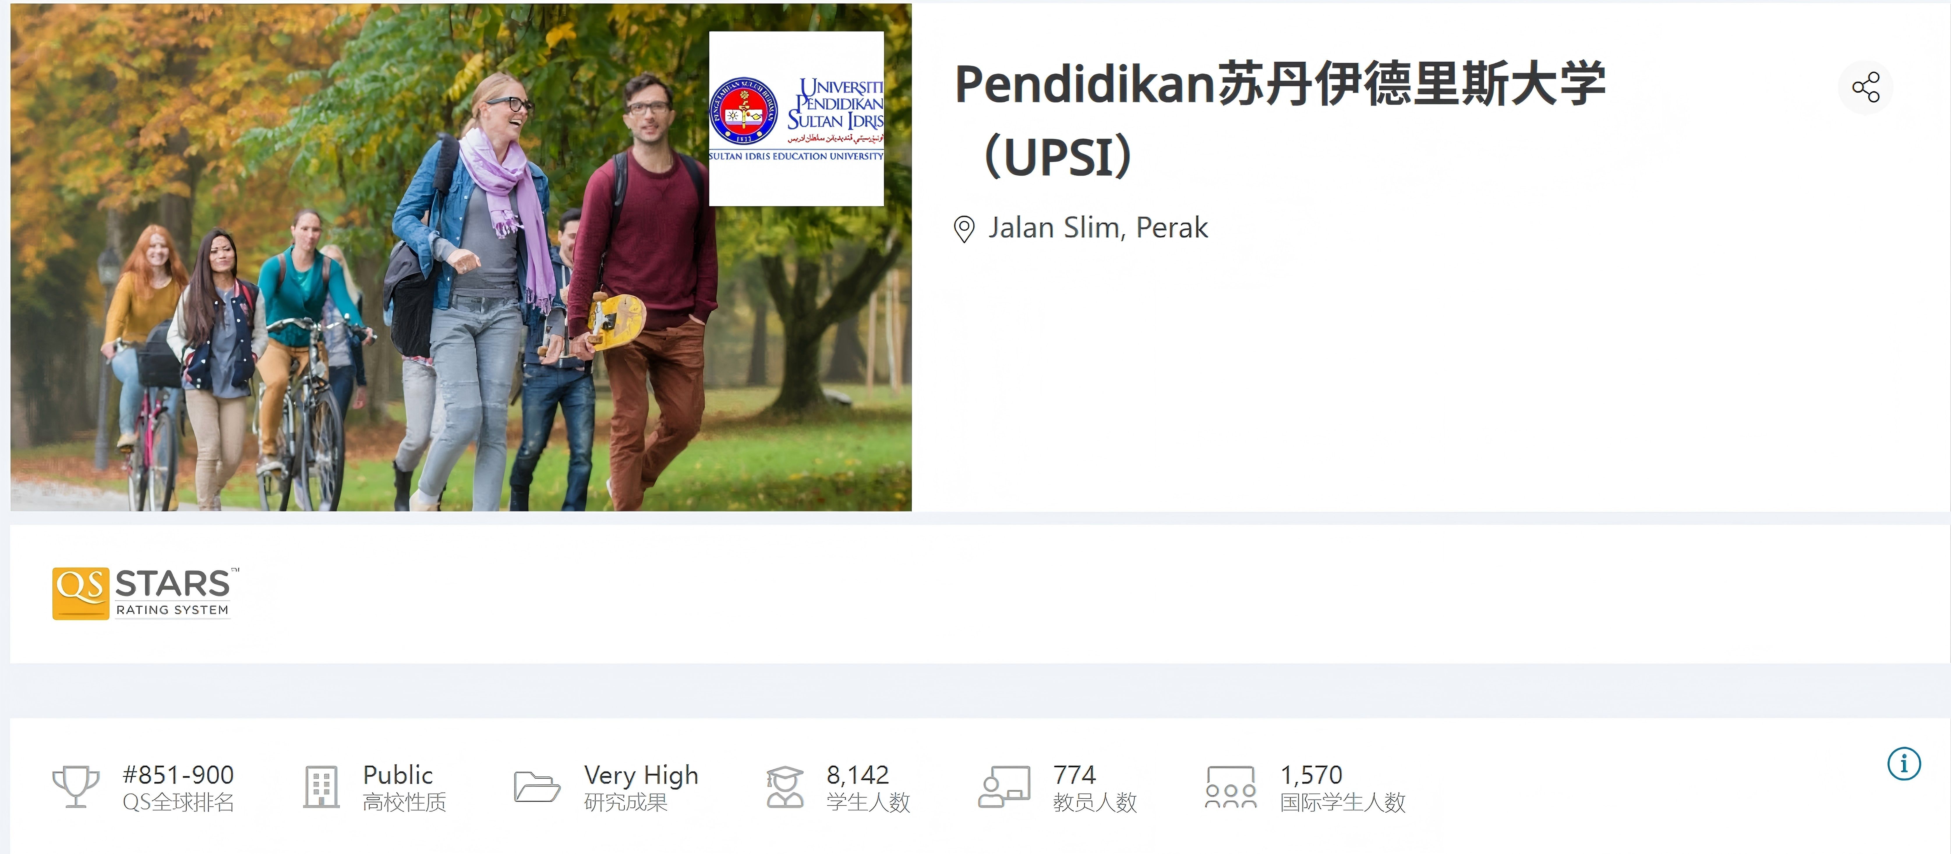This screenshot has width=1951, height=854.
Task: Click the Jalan Slim, Perak location text
Action: point(1098,227)
